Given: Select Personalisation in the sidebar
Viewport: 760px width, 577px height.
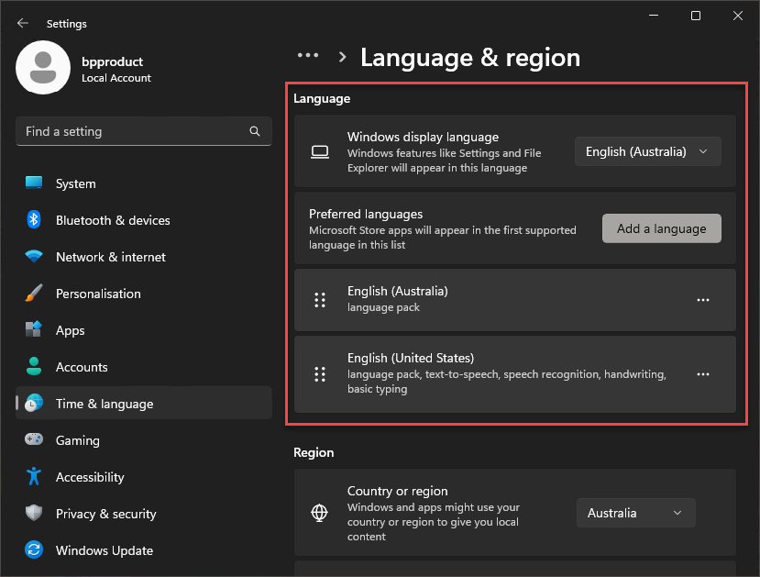Looking at the screenshot, I should tap(144, 294).
